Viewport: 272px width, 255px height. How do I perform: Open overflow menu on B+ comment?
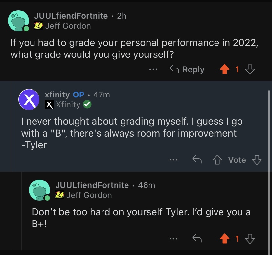pos(173,239)
